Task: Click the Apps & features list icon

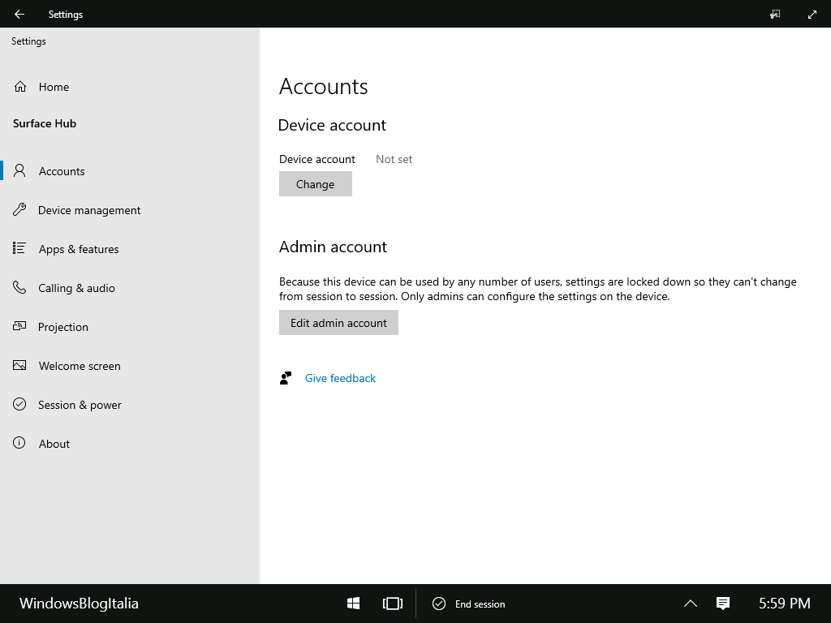Action: pyautogui.click(x=19, y=248)
